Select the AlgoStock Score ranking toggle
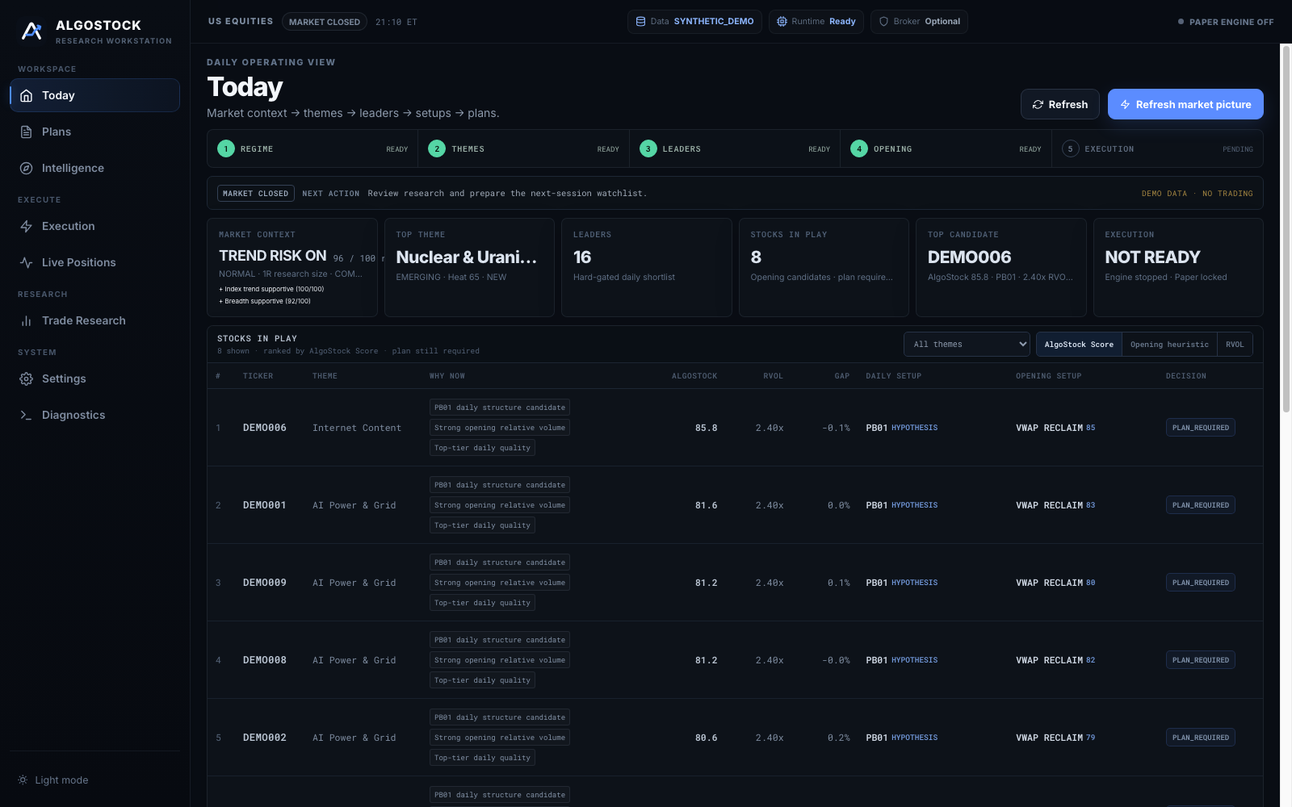1292x807 pixels. 1079,345
